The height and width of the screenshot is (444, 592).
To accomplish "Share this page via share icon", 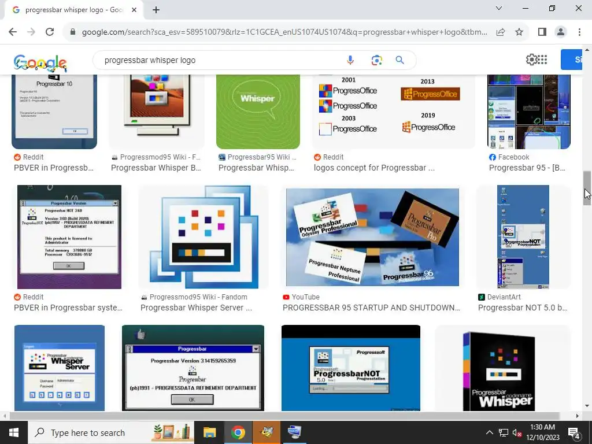I will coord(501,32).
